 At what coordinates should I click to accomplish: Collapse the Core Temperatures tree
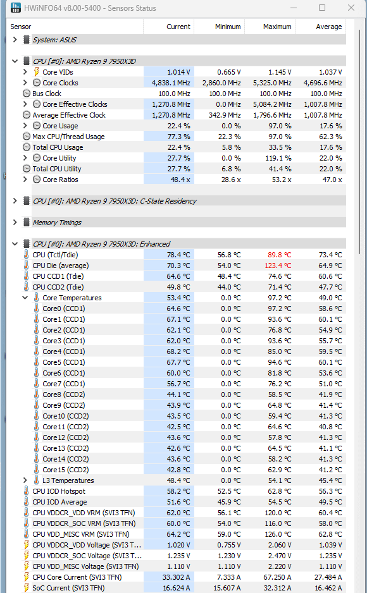click(x=25, y=298)
